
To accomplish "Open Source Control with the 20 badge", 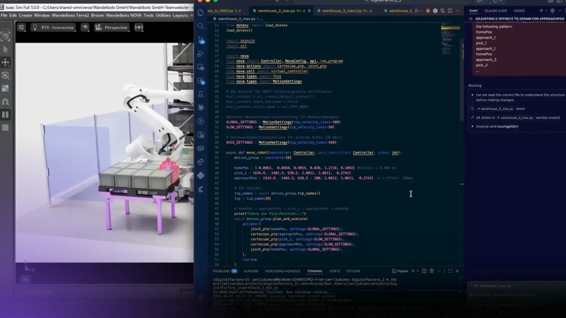I will (x=201, y=40).
